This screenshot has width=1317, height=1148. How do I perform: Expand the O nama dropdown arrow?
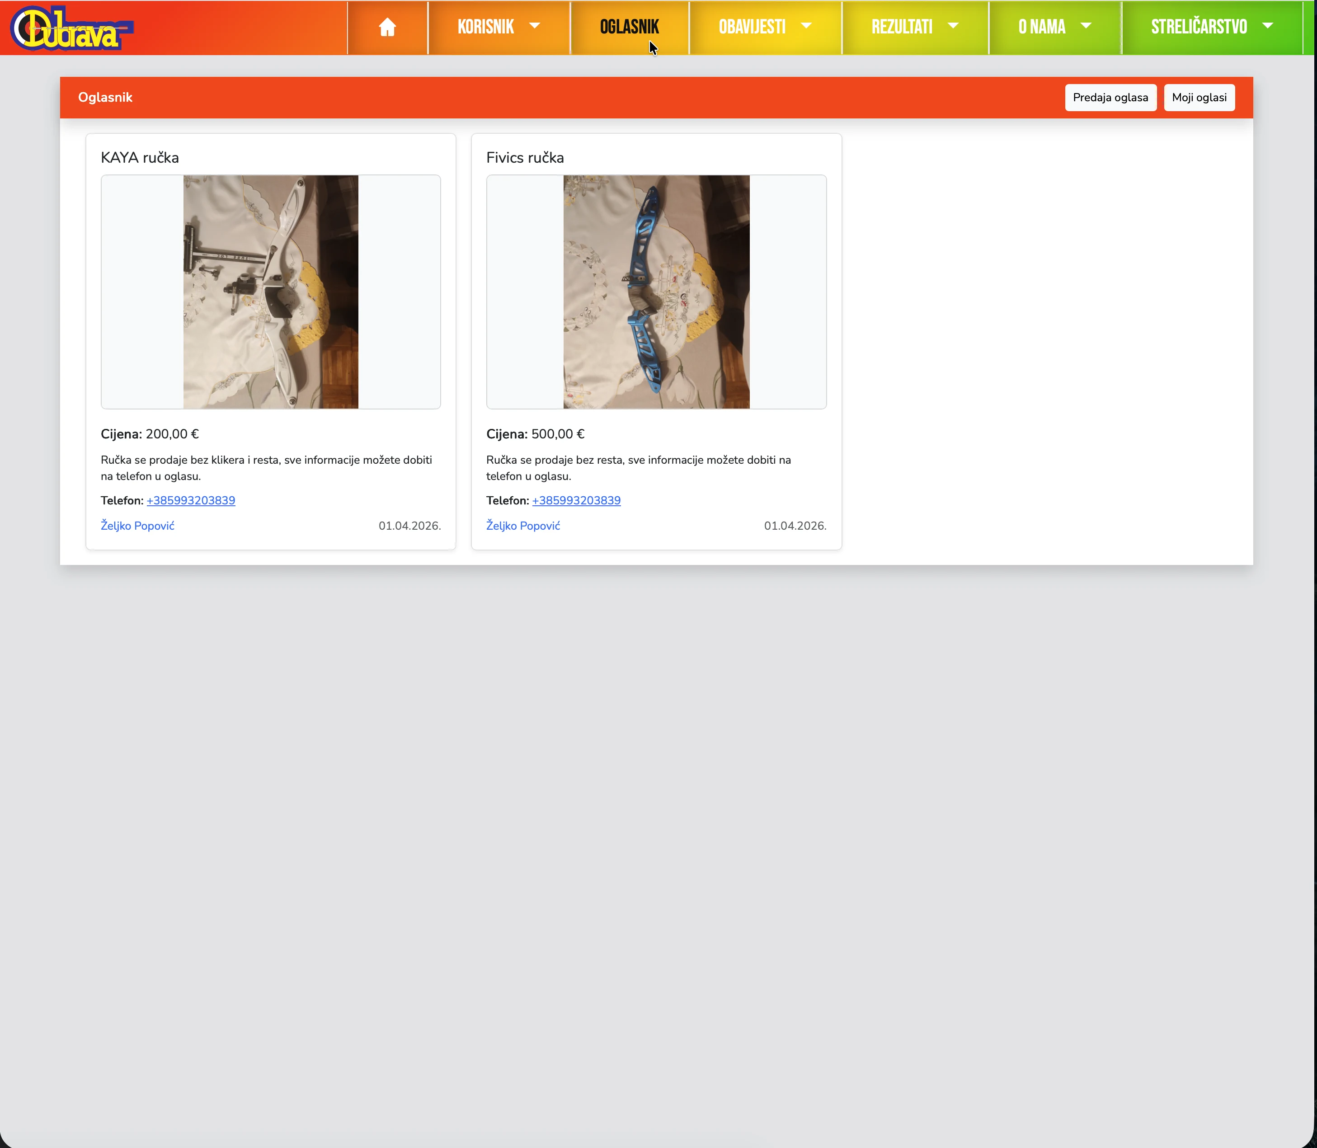point(1086,26)
